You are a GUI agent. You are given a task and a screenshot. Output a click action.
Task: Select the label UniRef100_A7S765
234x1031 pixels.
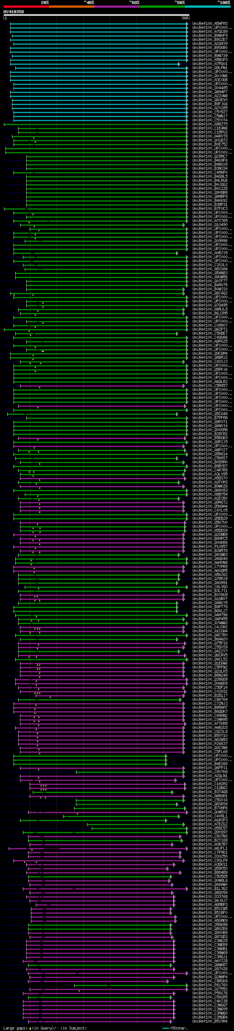pos(210,221)
